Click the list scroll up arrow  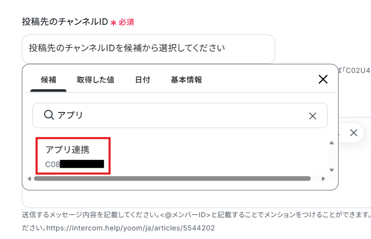point(332,143)
